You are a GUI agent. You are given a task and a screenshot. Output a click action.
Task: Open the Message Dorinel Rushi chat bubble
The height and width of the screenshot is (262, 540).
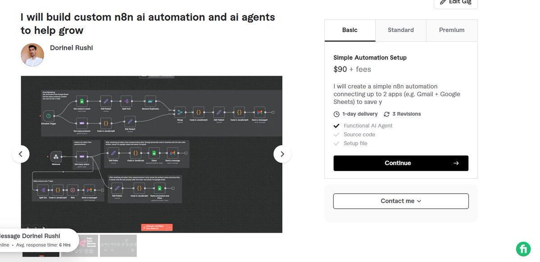(x=39, y=240)
